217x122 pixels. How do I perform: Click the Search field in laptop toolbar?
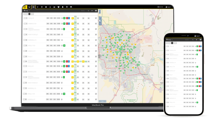click(84, 11)
